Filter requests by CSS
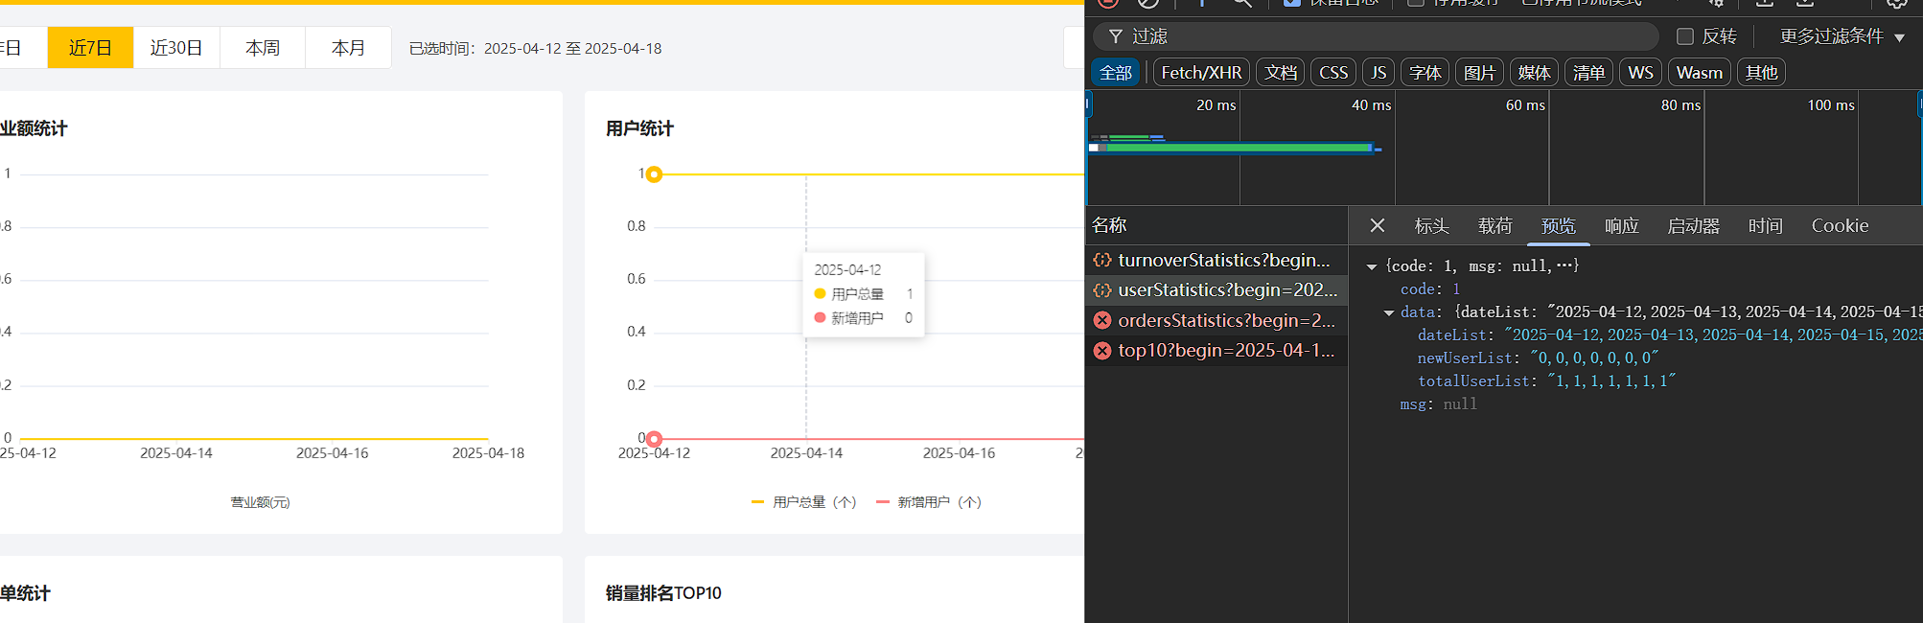 pos(1333,73)
